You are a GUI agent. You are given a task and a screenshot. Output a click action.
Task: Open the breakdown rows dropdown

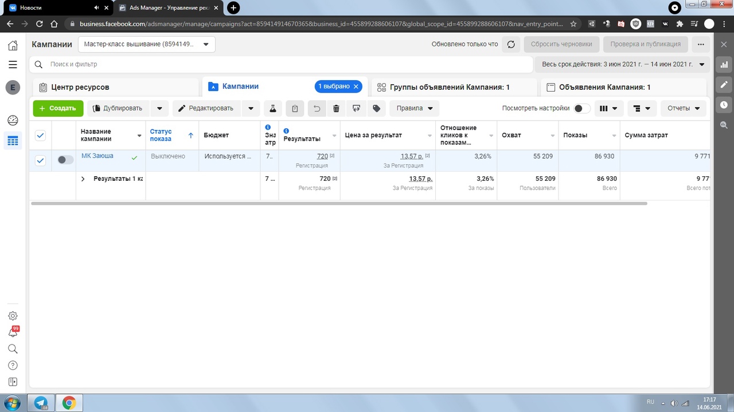point(642,108)
